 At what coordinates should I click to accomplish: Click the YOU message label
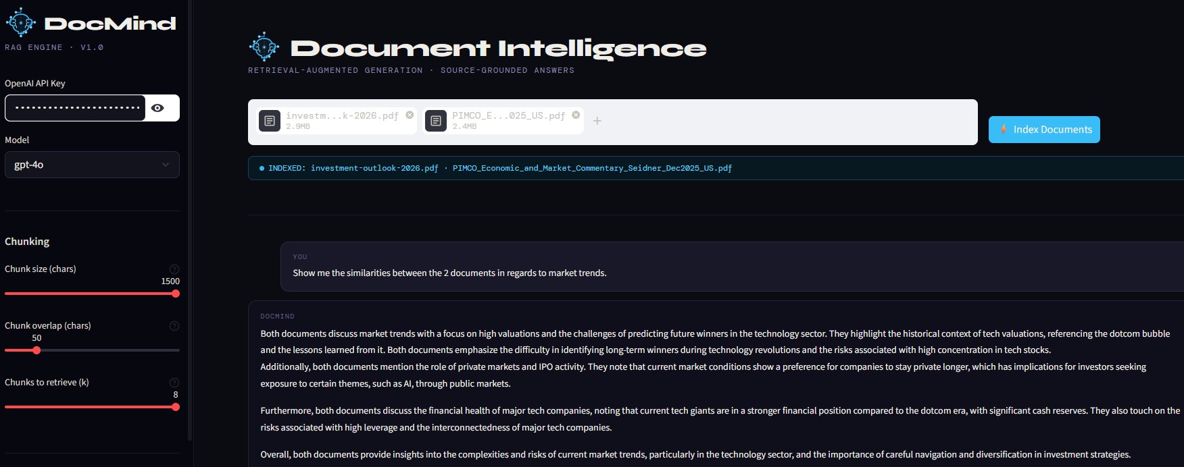[300, 257]
